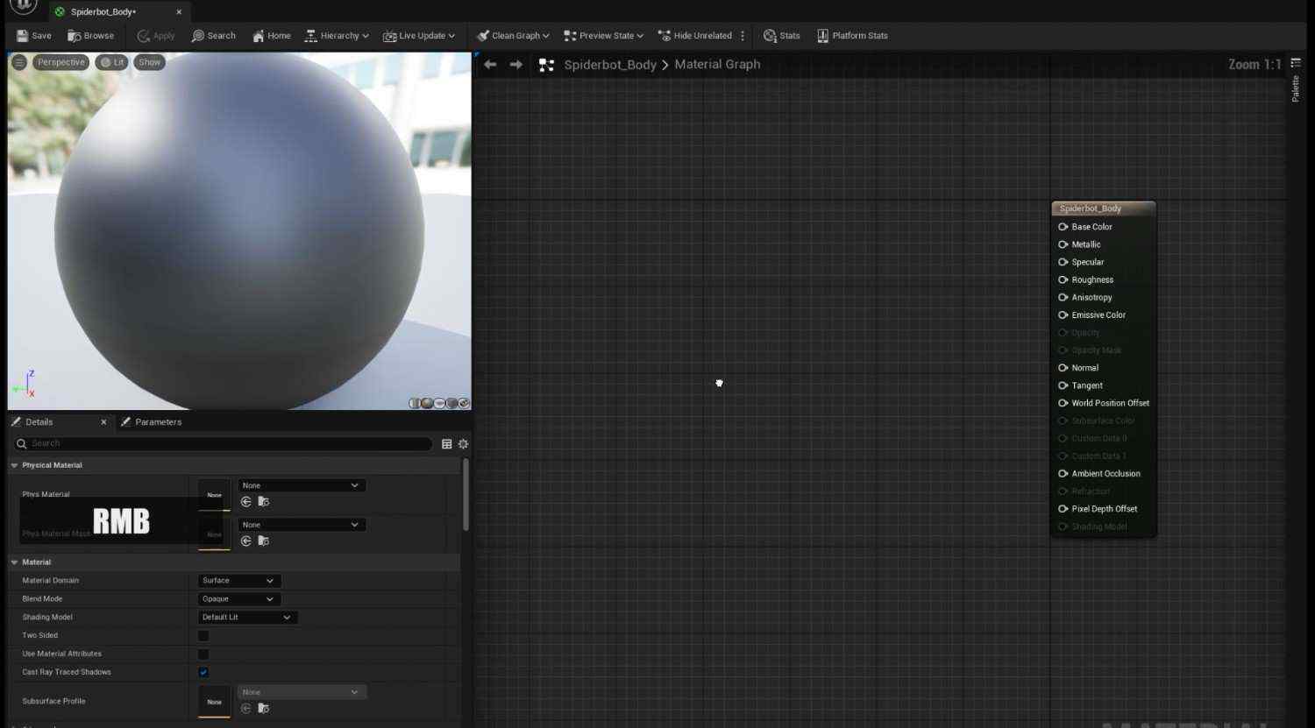Browse to Phys Material in Content Browser
Image resolution: width=1315 pixels, height=728 pixels.
click(263, 502)
